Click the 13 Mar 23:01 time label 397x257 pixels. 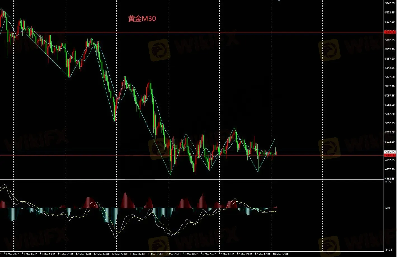(173, 254)
